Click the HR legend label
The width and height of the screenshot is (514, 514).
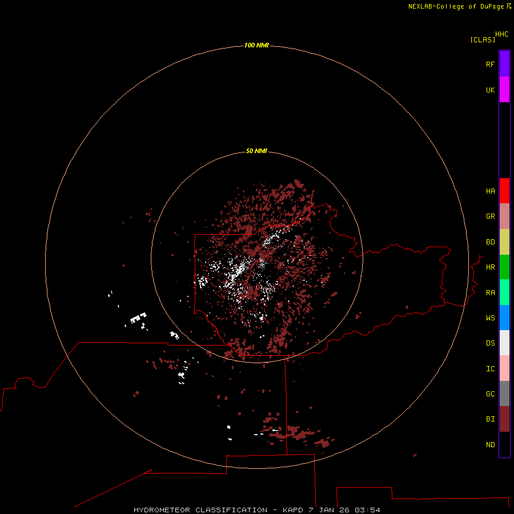[490, 267]
